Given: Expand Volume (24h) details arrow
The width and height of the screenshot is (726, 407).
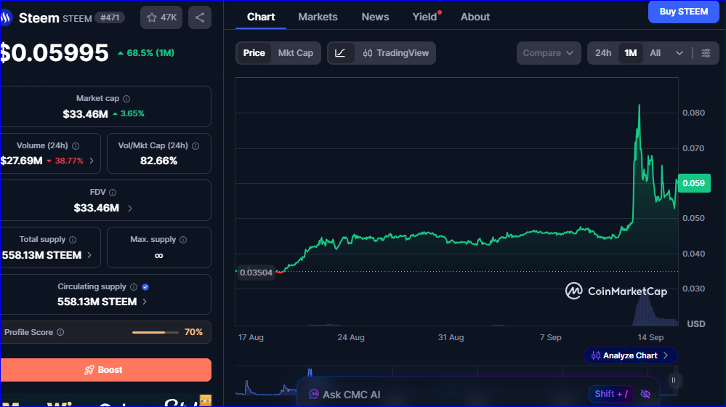Looking at the screenshot, I should pyautogui.click(x=92, y=161).
